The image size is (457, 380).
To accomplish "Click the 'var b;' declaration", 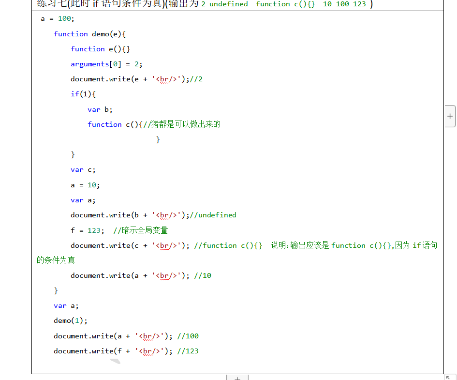I will [100, 110].
